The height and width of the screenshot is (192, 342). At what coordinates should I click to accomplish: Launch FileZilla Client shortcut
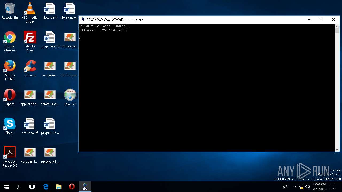[30, 42]
